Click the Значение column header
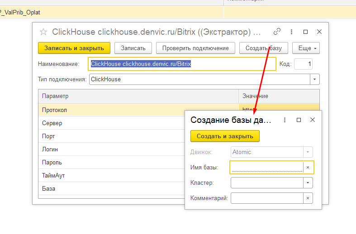Viewport: 356px width, 234px height. [x=279, y=96]
